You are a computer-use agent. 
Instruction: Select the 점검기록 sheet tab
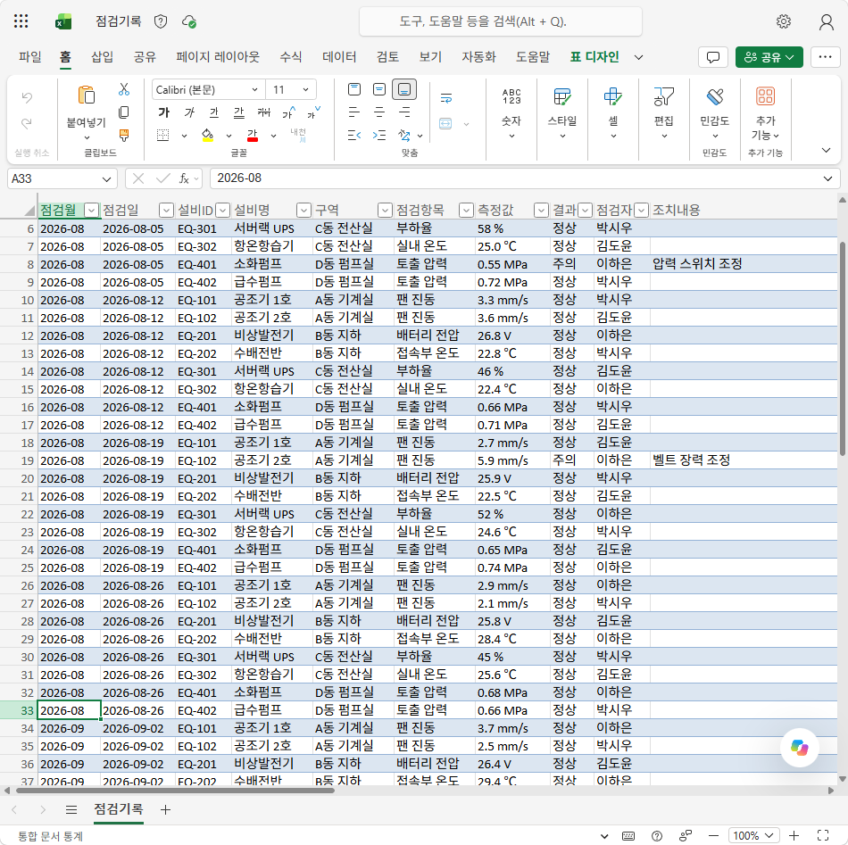click(119, 808)
